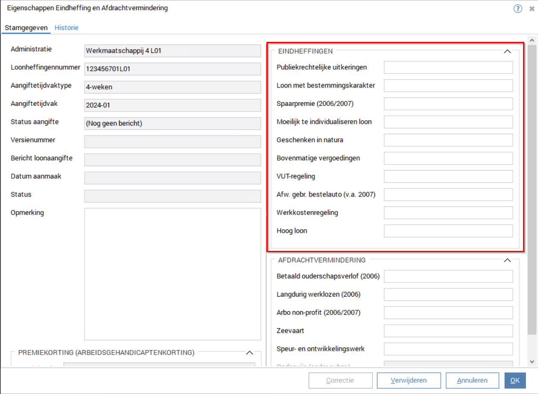The height and width of the screenshot is (394, 538).
Task: Click in the Opmerking text area
Action: (173, 273)
